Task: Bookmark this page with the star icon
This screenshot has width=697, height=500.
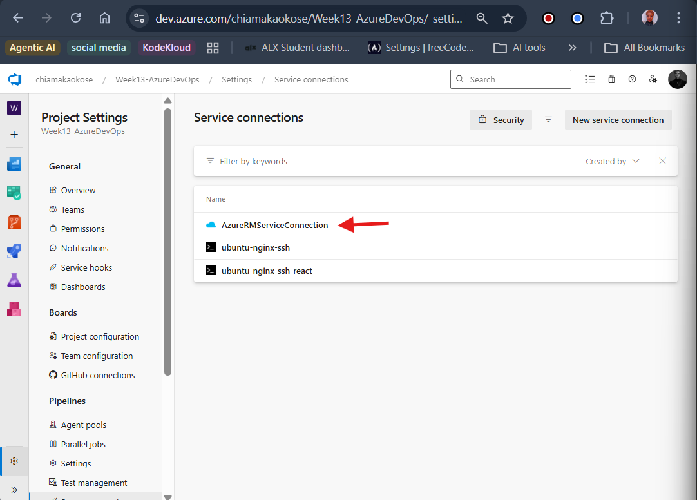Action: (508, 18)
